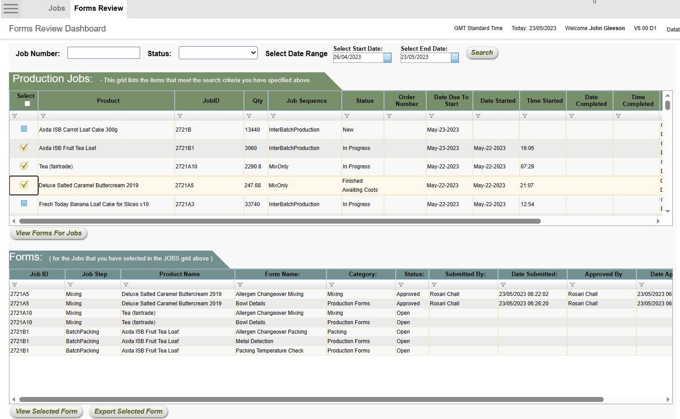Viewport: 680px width, 419px height.
Task: Click filter icon under Product column
Action: click(x=43, y=116)
